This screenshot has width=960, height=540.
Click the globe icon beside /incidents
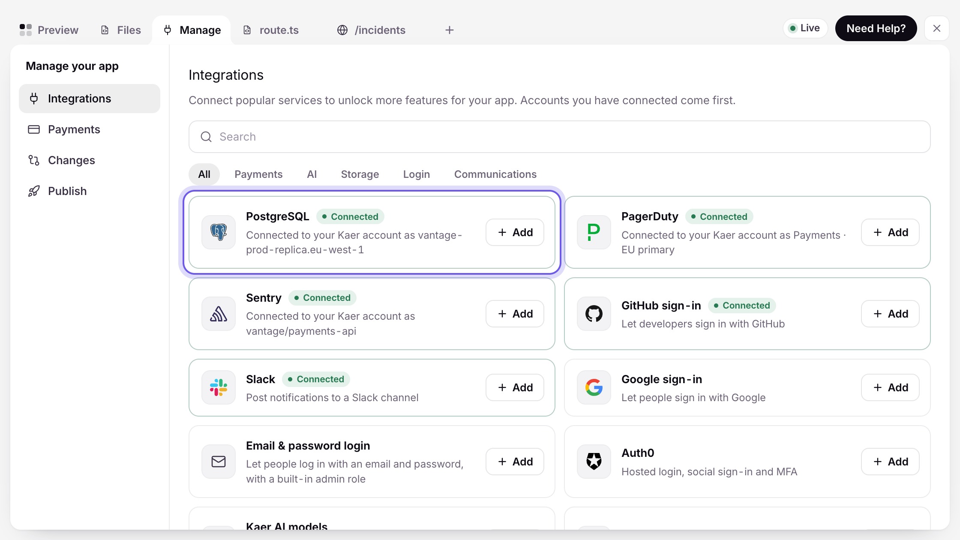[x=342, y=30]
